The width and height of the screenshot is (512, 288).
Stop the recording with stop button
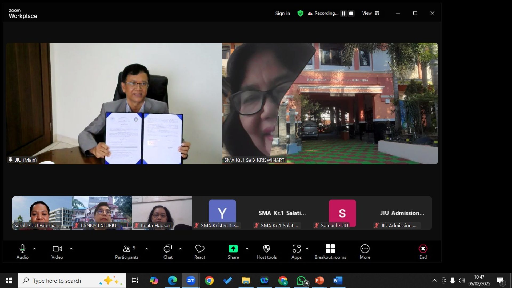click(x=351, y=13)
